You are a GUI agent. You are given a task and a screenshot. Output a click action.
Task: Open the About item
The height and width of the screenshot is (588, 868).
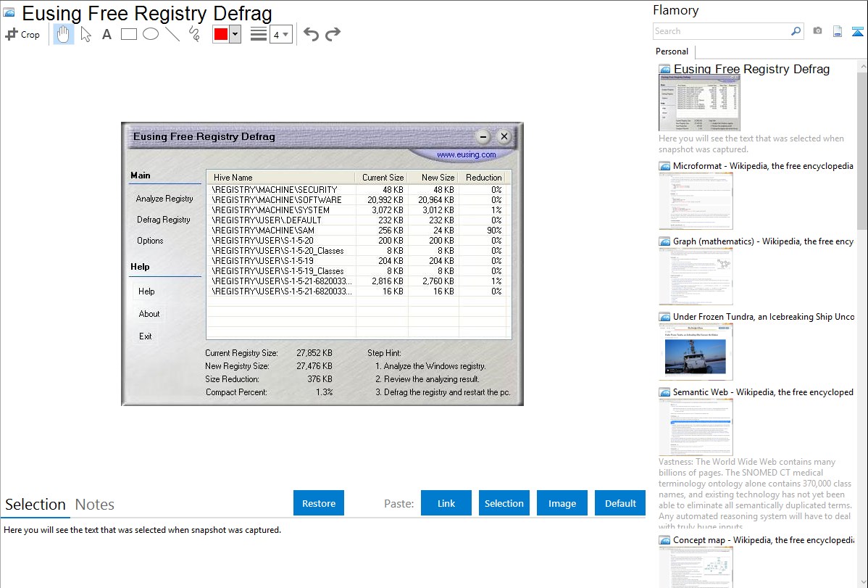149,314
